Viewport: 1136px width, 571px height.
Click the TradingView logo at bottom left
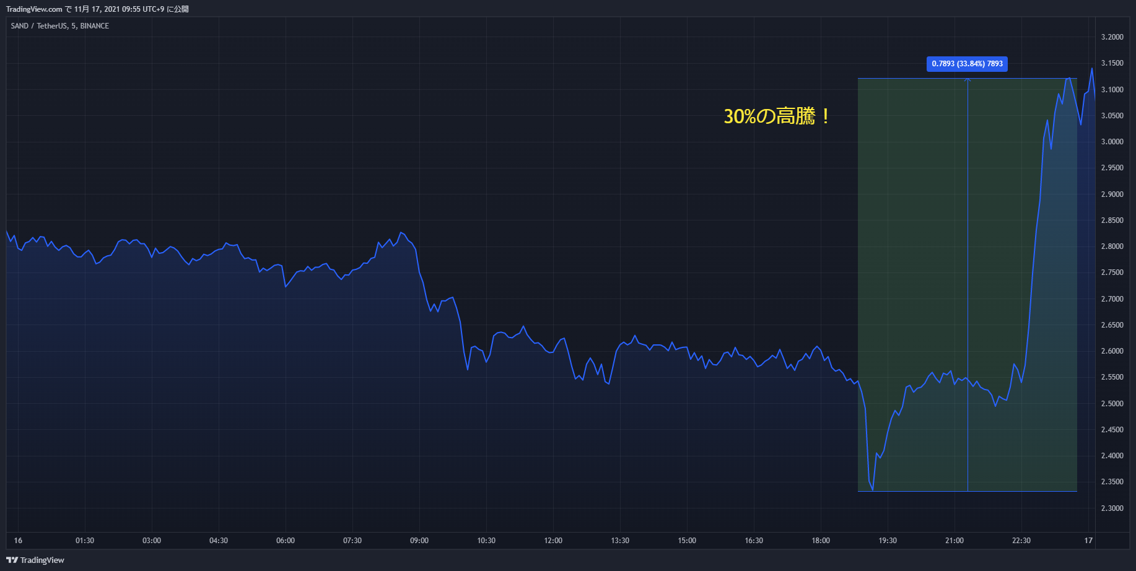pyautogui.click(x=35, y=560)
